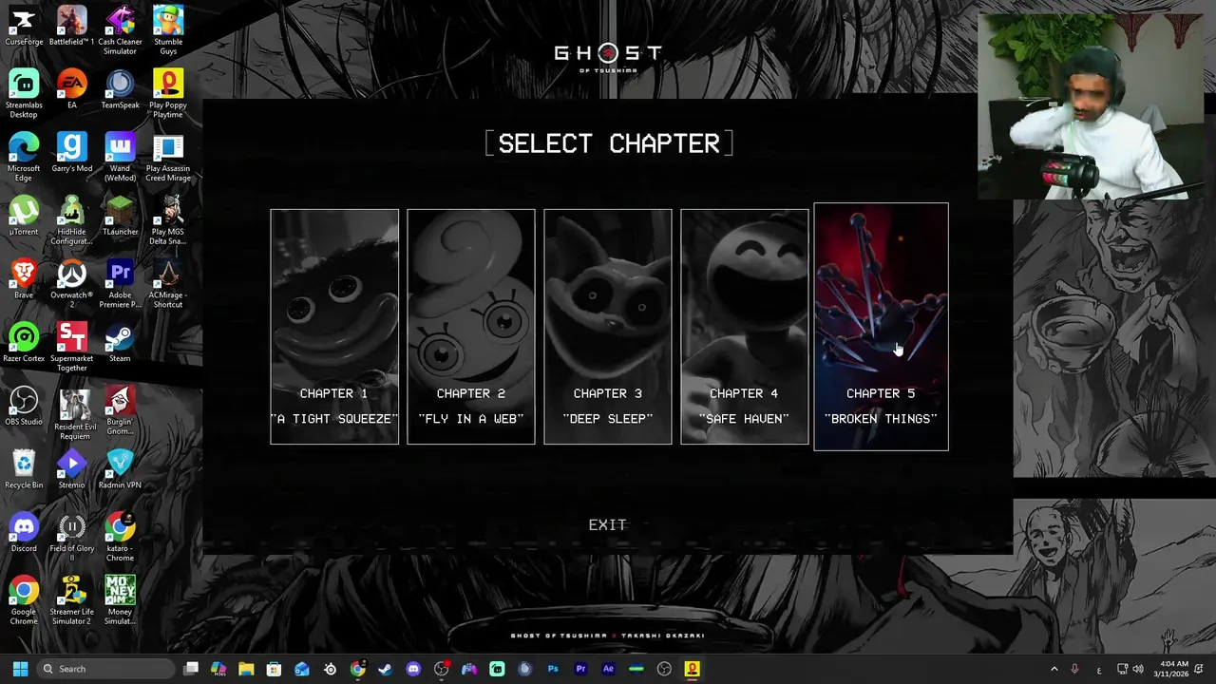Open Razer Cortex desktop icon
Viewport: 1216px width, 684px height.
(24, 343)
